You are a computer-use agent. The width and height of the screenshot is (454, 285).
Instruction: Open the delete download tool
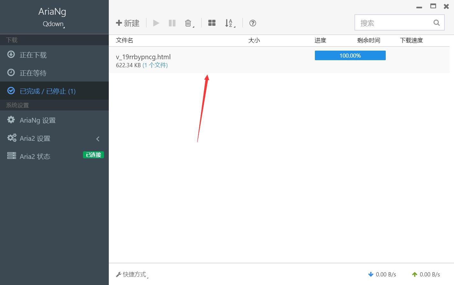click(188, 23)
